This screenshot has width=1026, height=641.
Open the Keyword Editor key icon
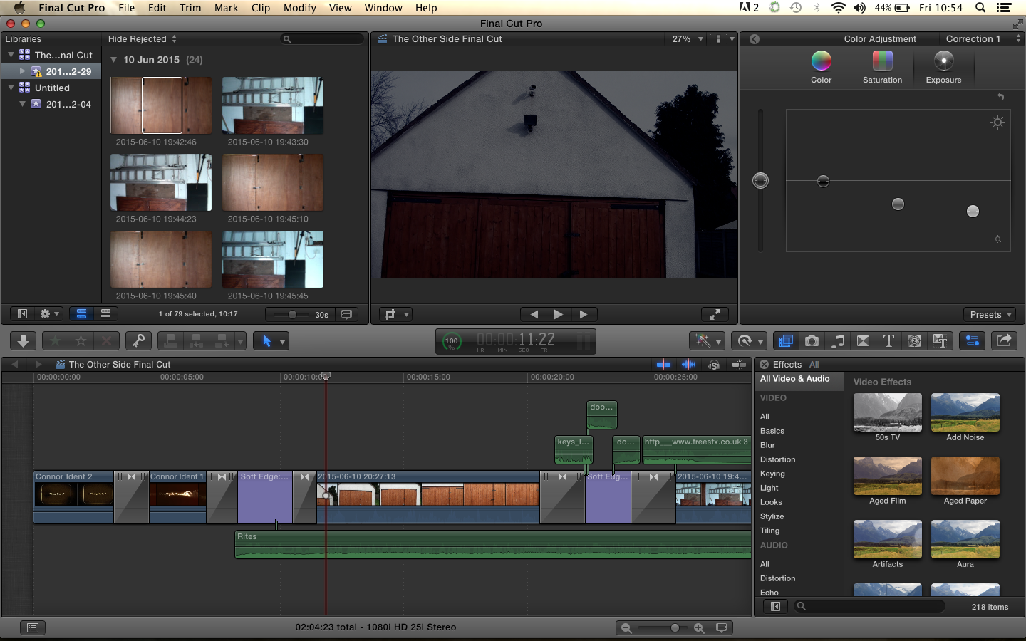[x=138, y=341]
